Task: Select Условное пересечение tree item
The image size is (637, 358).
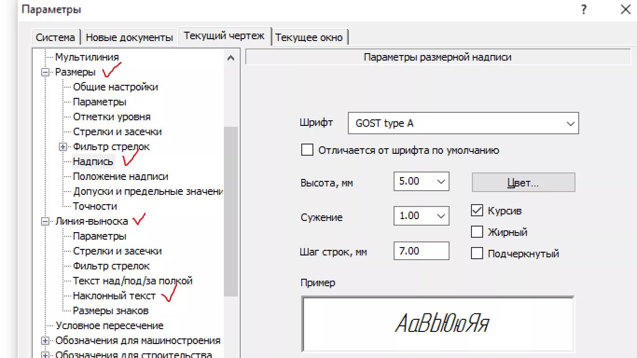Action: 110,326
